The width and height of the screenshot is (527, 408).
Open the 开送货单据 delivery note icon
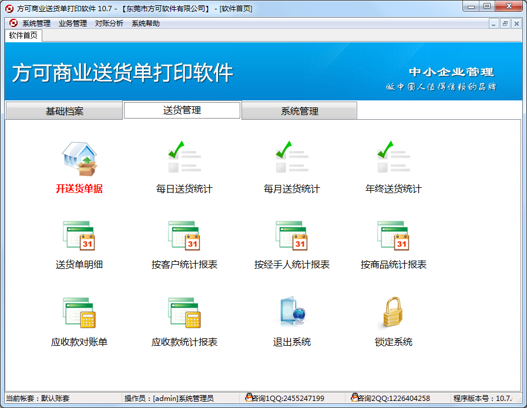[79, 160]
